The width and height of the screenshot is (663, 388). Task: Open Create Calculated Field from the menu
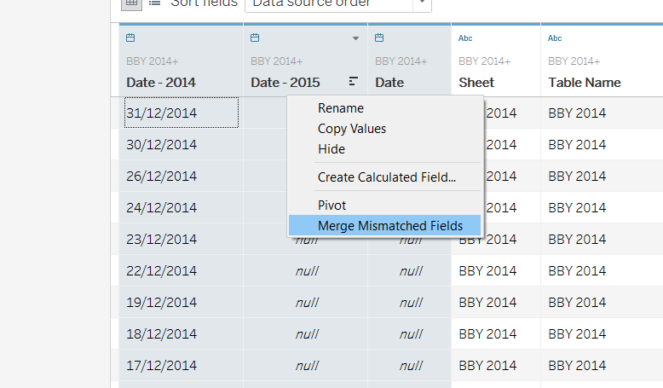point(387,177)
